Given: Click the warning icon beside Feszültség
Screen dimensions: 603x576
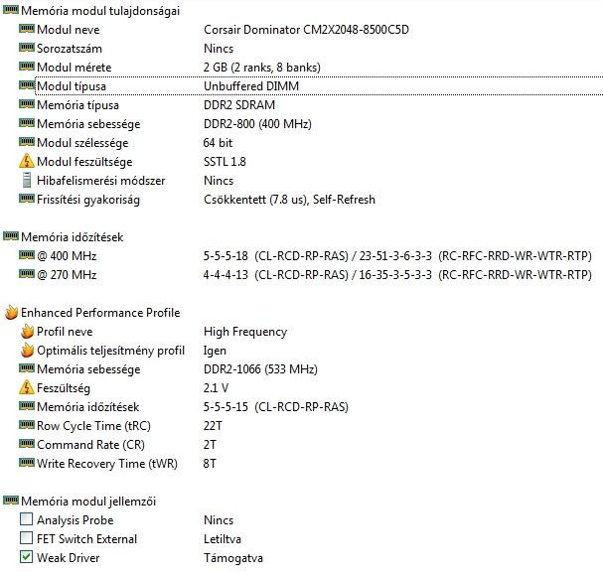Looking at the screenshot, I should 27,387.
